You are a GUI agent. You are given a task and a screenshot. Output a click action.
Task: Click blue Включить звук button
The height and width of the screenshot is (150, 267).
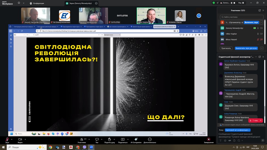(x=251, y=22)
